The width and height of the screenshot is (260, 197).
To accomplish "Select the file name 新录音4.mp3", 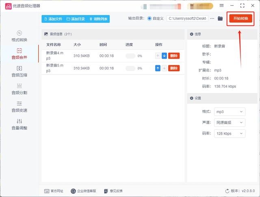I will click(55, 56).
